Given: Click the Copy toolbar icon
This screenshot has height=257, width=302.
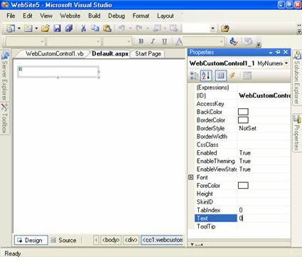Looking at the screenshot, I should [95, 28].
